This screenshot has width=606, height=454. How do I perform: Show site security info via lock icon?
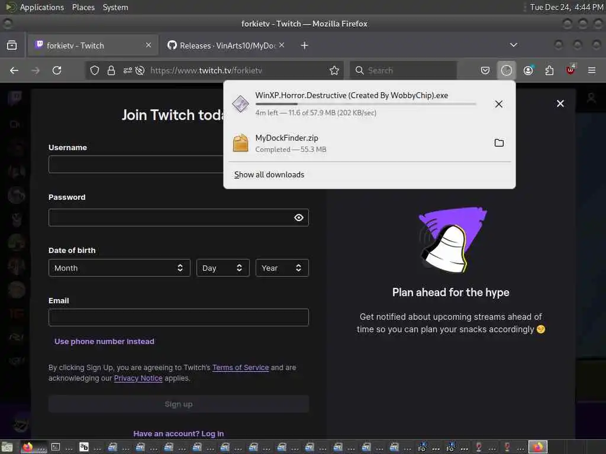111,70
